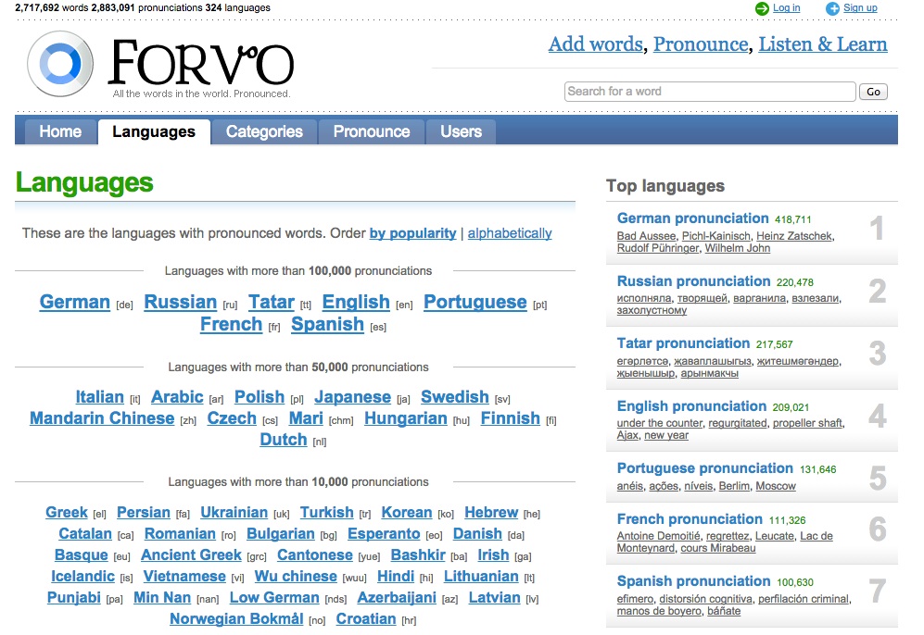Click the blue Sign up plus icon
Screen dimensions: 924x635
pyautogui.click(x=832, y=8)
